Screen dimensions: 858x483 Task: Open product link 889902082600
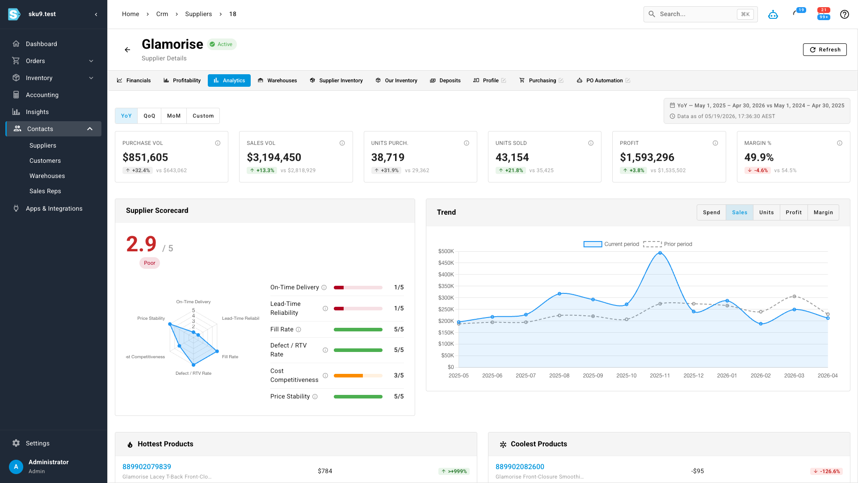520,466
